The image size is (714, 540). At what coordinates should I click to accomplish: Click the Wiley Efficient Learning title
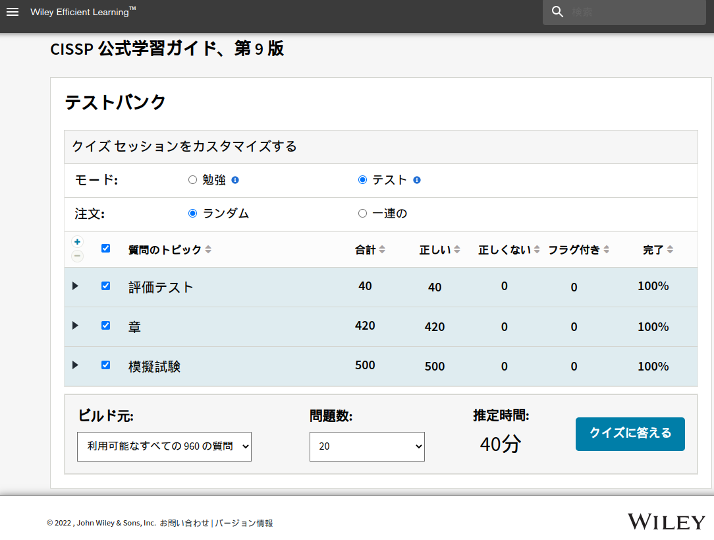[x=83, y=11]
